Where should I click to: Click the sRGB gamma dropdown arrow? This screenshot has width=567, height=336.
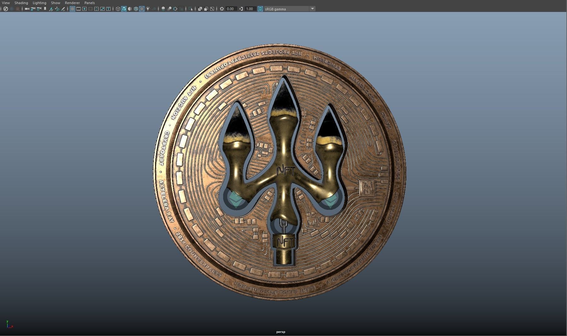tap(312, 9)
